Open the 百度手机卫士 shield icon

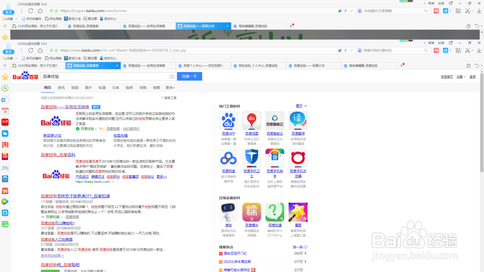coord(252,157)
